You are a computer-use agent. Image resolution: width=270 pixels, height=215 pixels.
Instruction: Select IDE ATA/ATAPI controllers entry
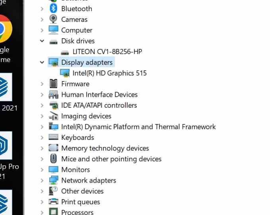click(99, 105)
